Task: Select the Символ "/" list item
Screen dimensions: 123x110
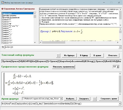Action: pyautogui.click(x=18, y=38)
